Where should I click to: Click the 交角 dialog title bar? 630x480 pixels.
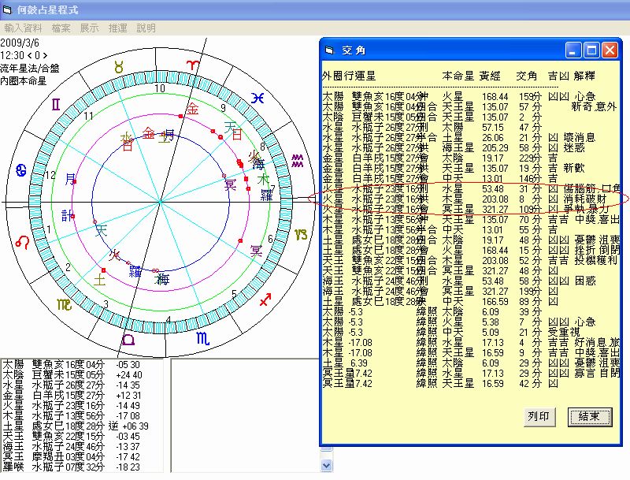tap(441, 50)
